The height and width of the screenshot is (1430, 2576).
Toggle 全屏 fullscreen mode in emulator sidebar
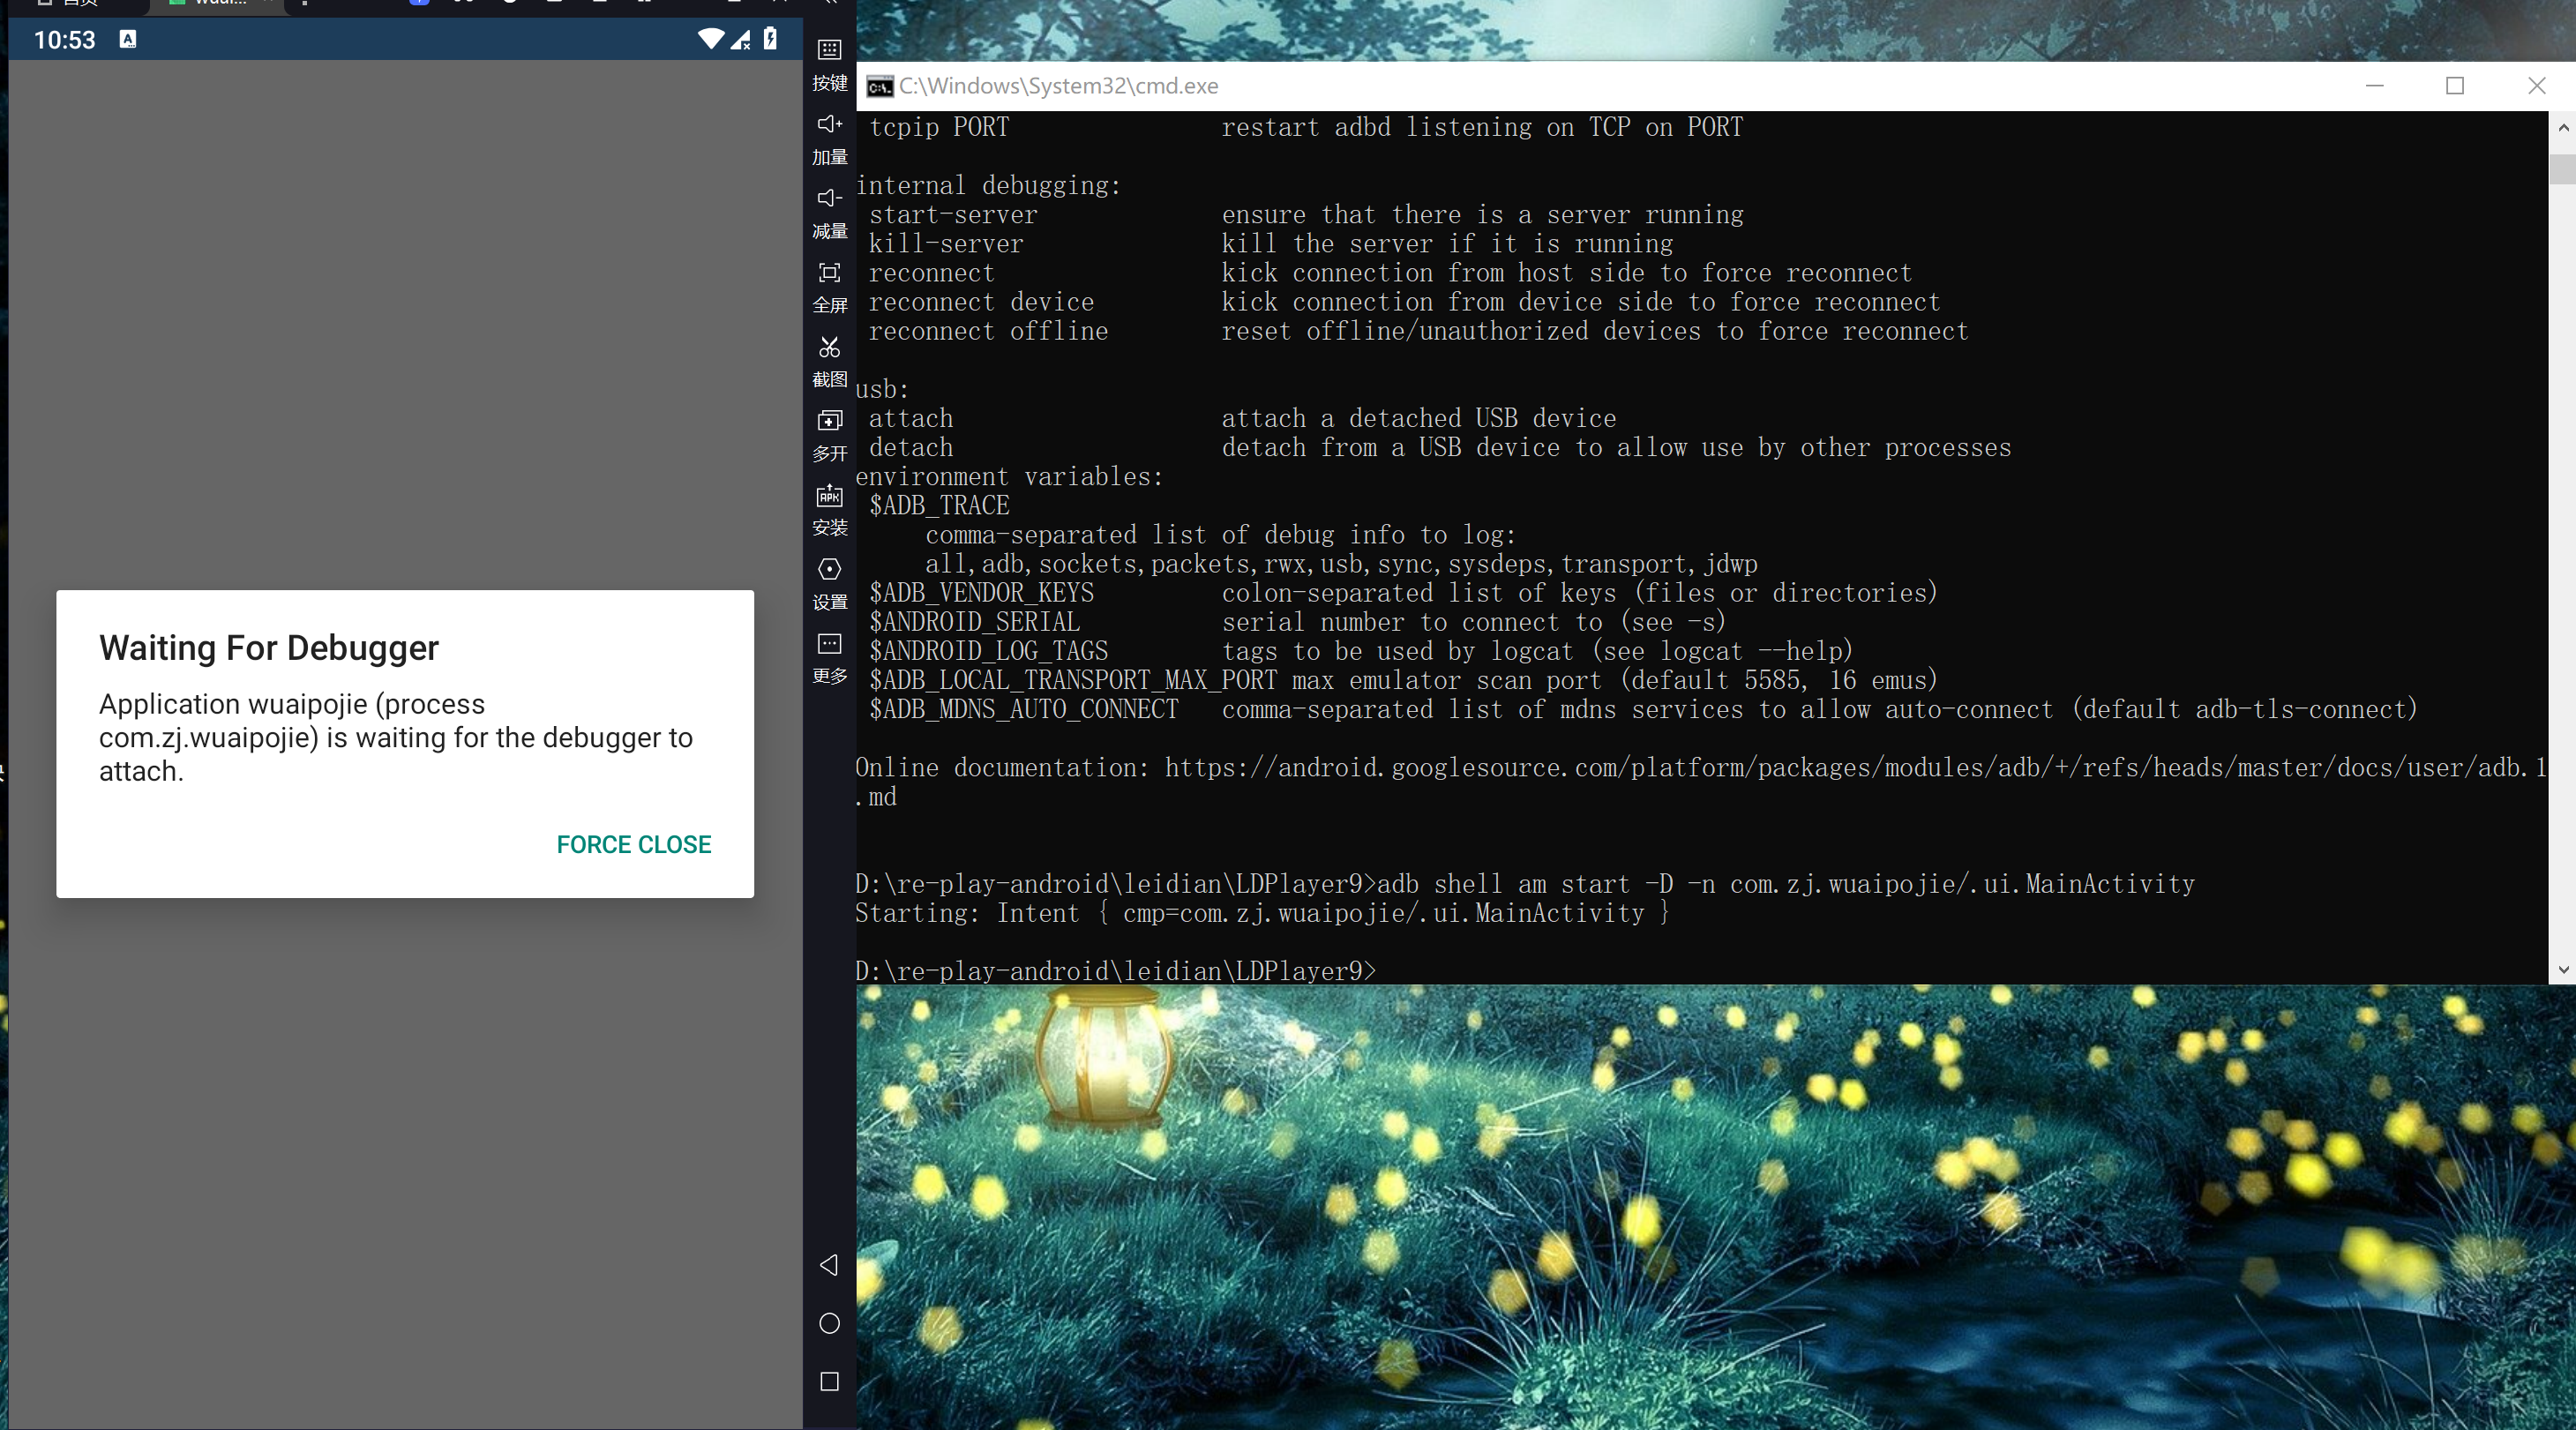click(829, 272)
